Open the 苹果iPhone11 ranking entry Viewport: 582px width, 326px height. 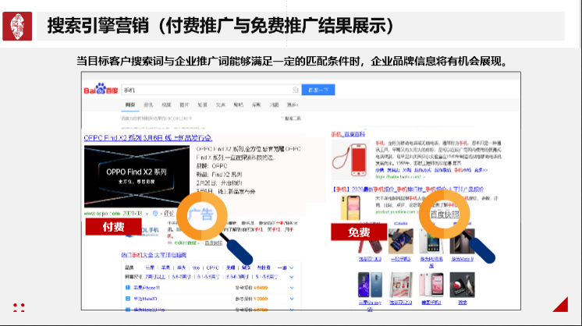pos(147,288)
